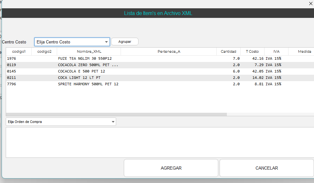Open the Elija Centro Costo dropdown
Viewport: 314px width, 183px height.
[72, 42]
